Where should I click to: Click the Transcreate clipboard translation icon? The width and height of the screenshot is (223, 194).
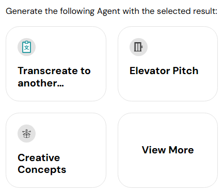point(26,47)
